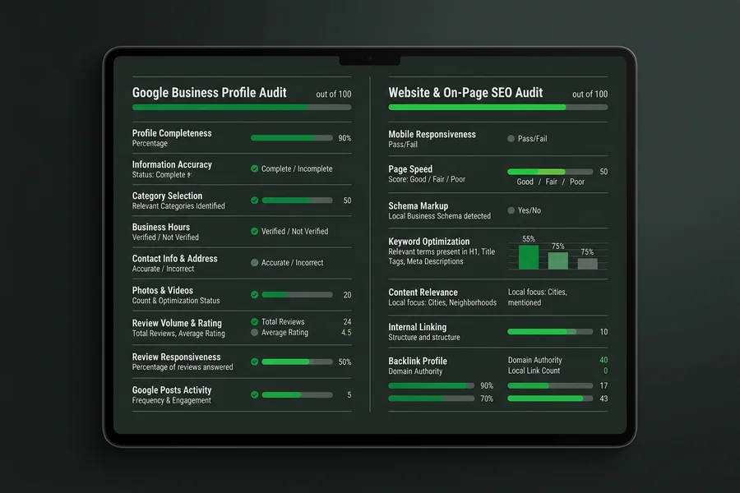Click the 'Backlink Profile' label
The image size is (740, 493).
coord(418,361)
